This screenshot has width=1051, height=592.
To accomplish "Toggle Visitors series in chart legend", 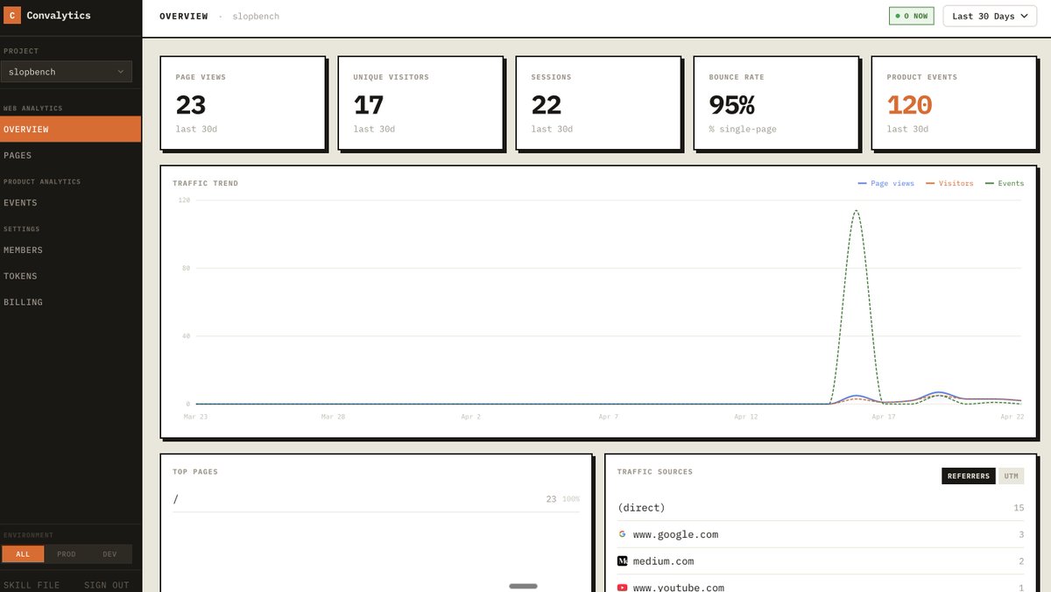I will click(949, 184).
